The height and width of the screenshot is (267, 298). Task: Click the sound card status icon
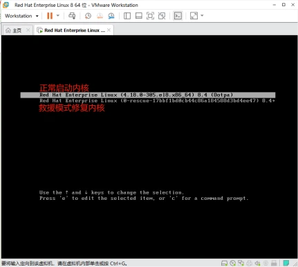pos(257,263)
